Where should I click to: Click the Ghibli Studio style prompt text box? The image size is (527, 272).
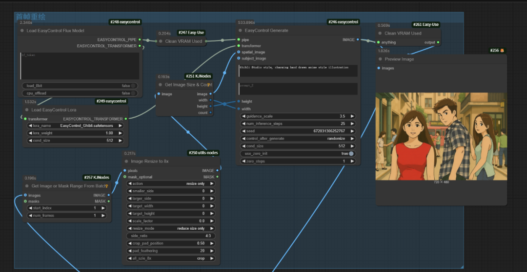[298, 71]
